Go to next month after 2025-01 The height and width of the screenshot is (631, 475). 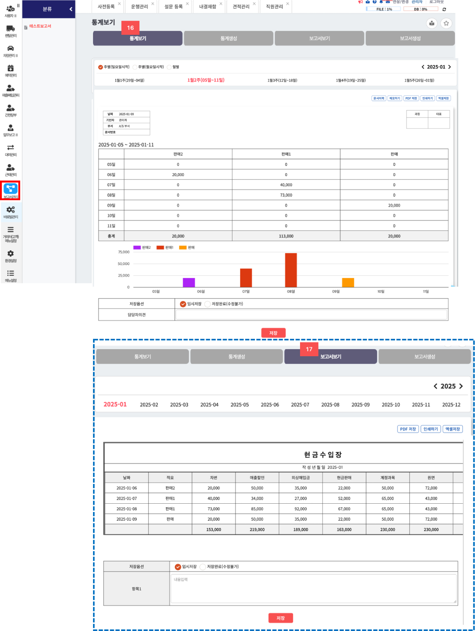[449, 67]
